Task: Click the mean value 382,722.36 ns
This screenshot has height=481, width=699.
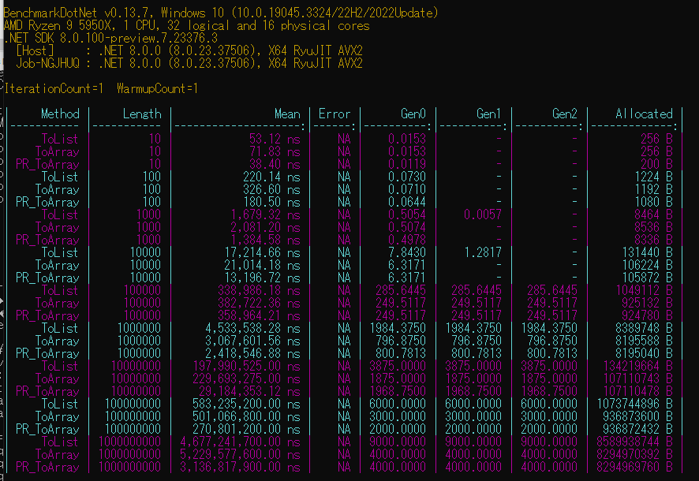Action: (259, 304)
